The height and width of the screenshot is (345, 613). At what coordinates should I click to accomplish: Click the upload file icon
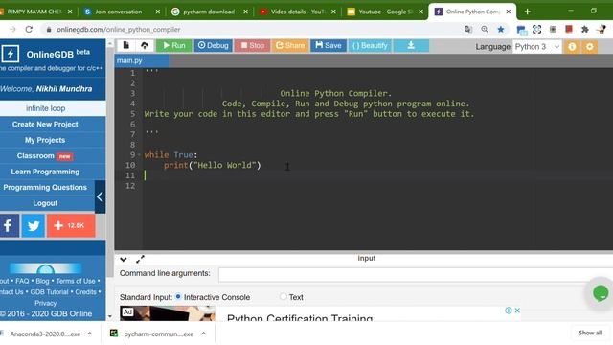pyautogui.click(x=145, y=45)
